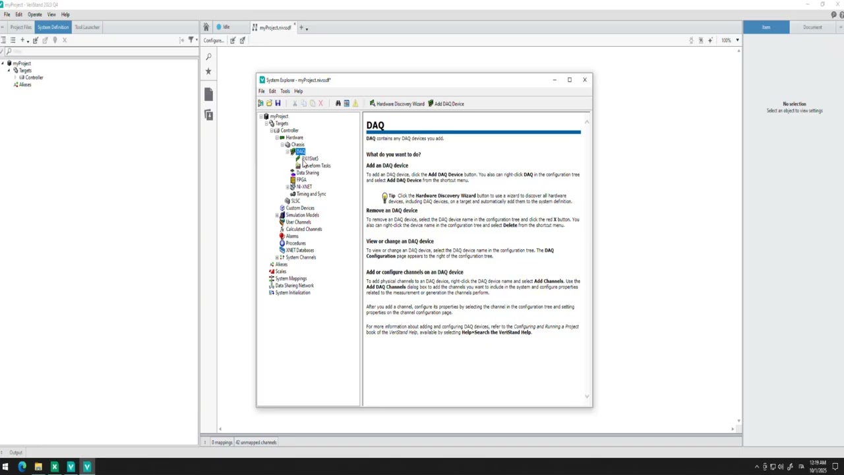Click the magnifier search icon in left sidebar strip
The image size is (844, 475).
[x=208, y=57]
